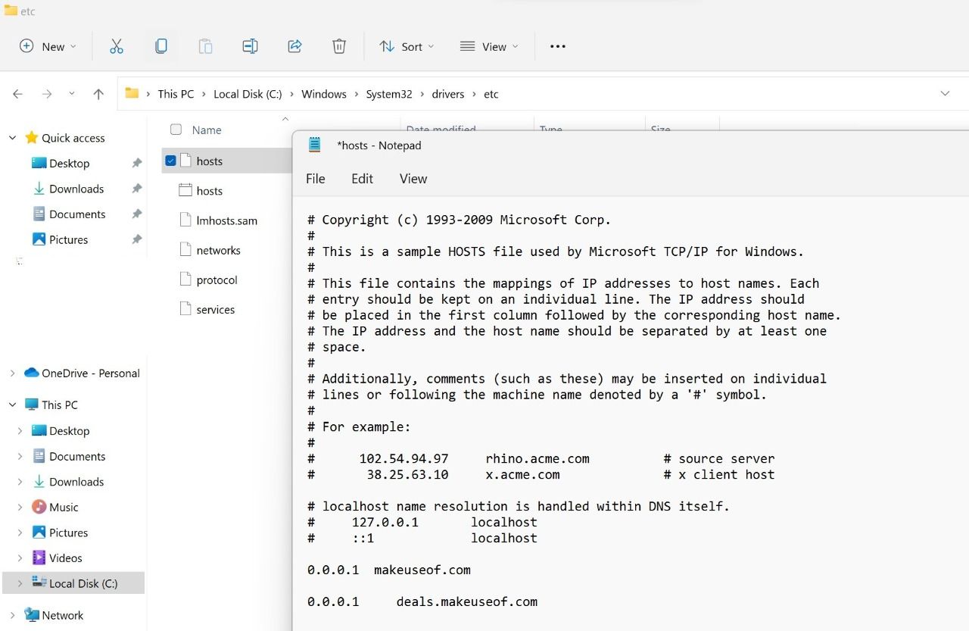
Task: Select all files via the Name column checkbox
Action: click(175, 130)
